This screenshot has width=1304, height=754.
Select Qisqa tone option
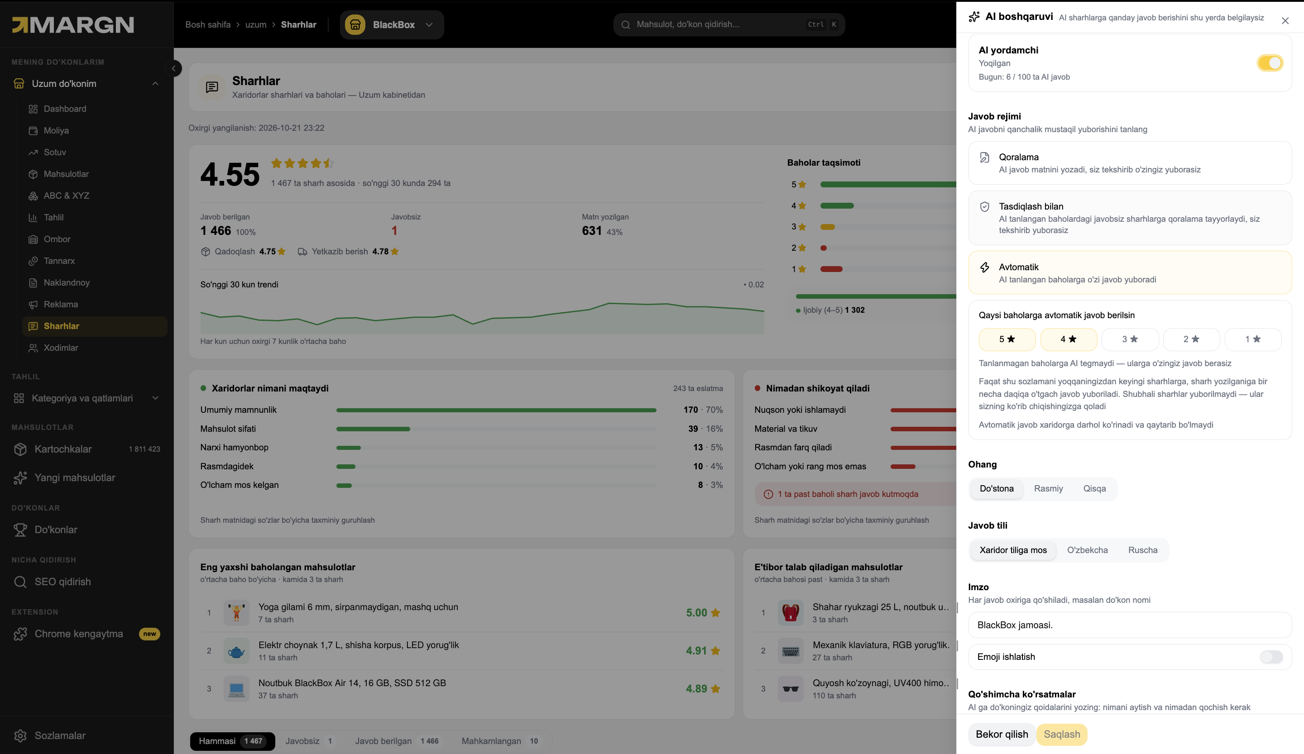click(1094, 489)
